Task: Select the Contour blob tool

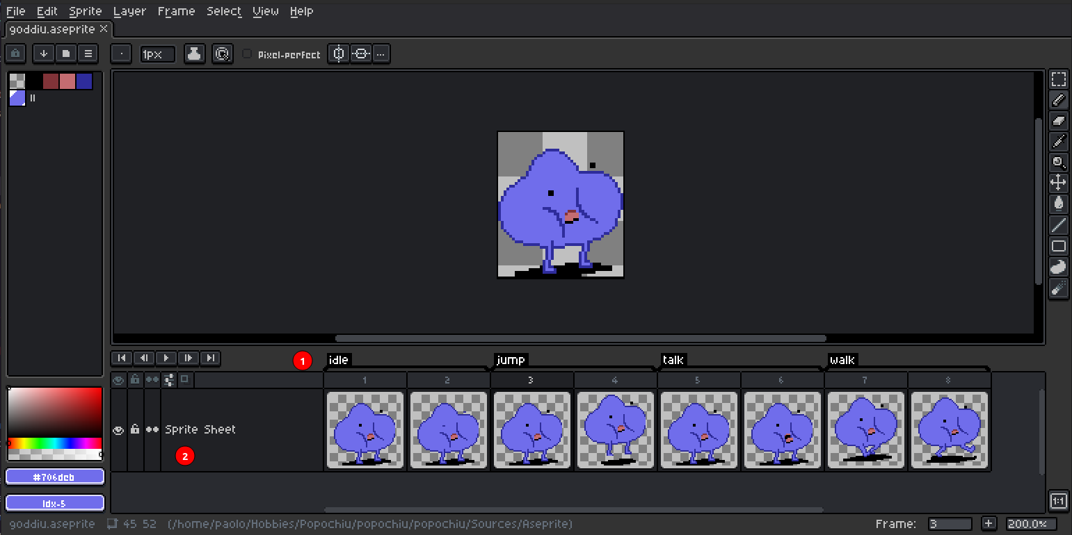Action: coord(1058,267)
